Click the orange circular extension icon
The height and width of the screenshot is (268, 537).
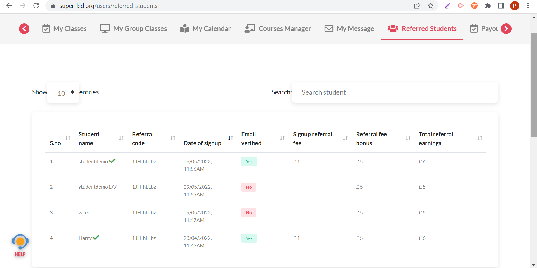tap(474, 6)
